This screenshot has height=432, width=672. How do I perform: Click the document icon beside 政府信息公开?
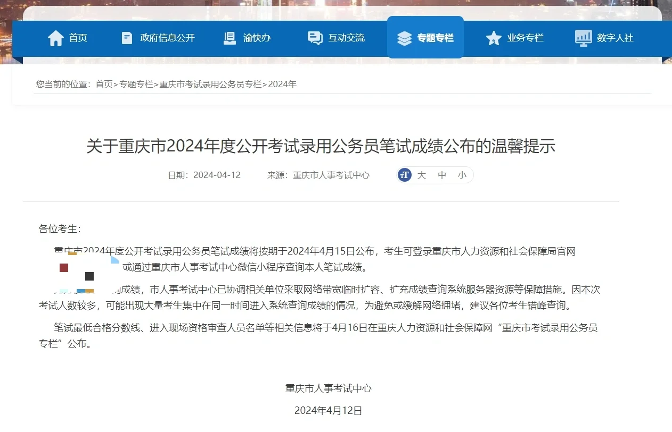[126, 37]
